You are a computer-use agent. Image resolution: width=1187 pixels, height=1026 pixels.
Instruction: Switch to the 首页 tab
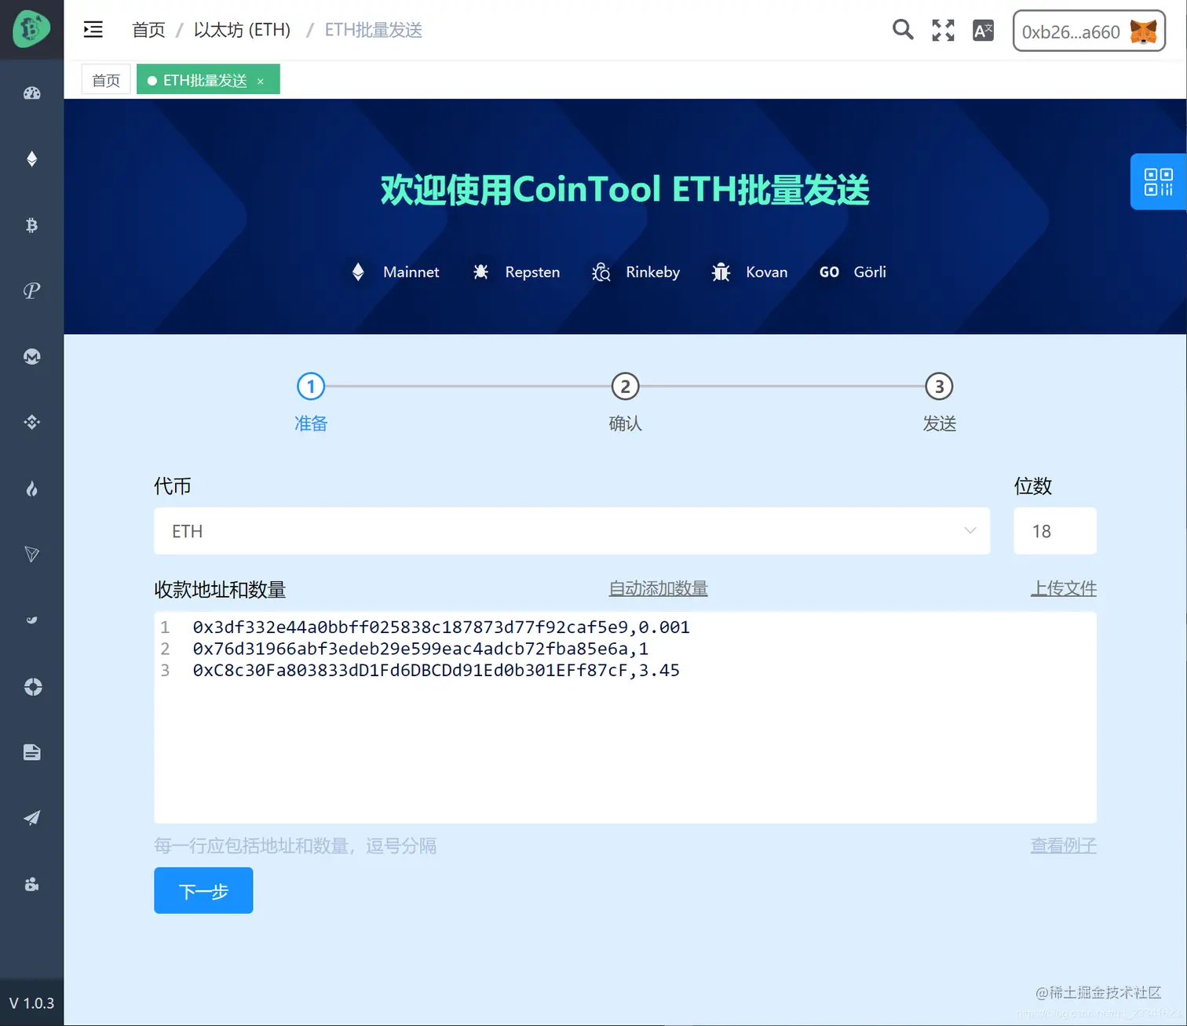click(105, 79)
